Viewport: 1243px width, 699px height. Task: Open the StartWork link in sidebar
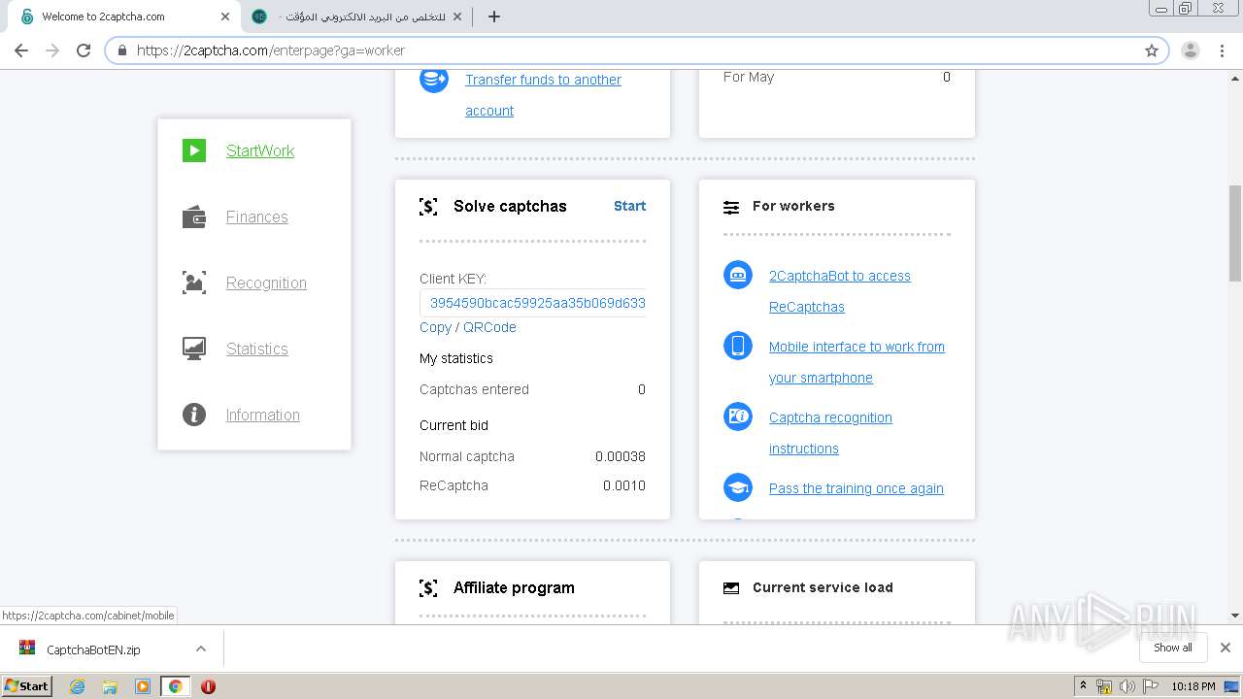click(260, 150)
